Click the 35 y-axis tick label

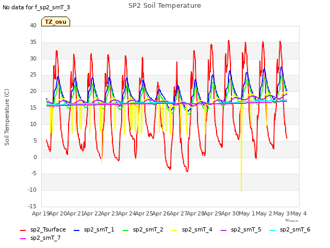pyautogui.click(x=33, y=42)
